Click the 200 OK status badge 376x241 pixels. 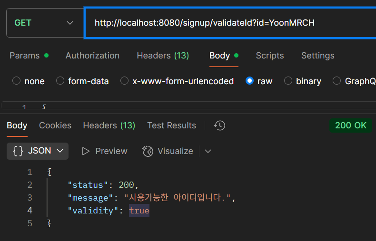[351, 125]
